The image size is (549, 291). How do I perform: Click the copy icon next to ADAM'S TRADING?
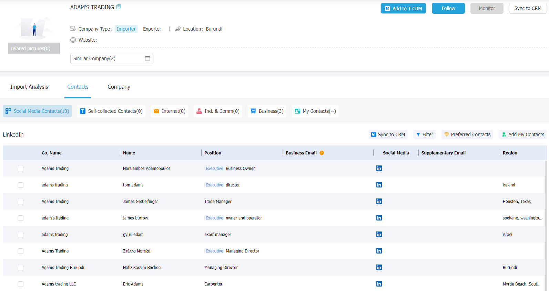[x=119, y=7]
